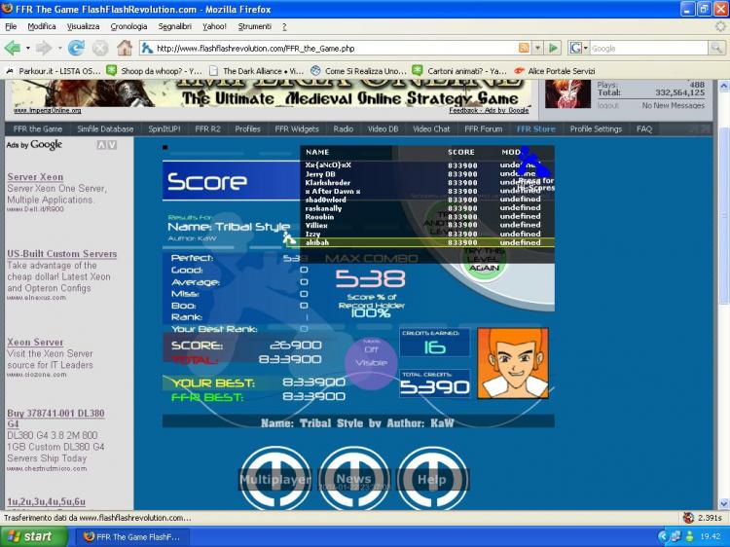
Task: Open the Segnalibri menu
Action: coord(174,26)
